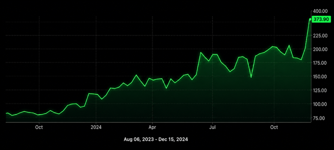This screenshot has width=334, height=150.
Task: Click the date range Aug 06, 2023 - Dec 15, 2024
Action: point(156,139)
